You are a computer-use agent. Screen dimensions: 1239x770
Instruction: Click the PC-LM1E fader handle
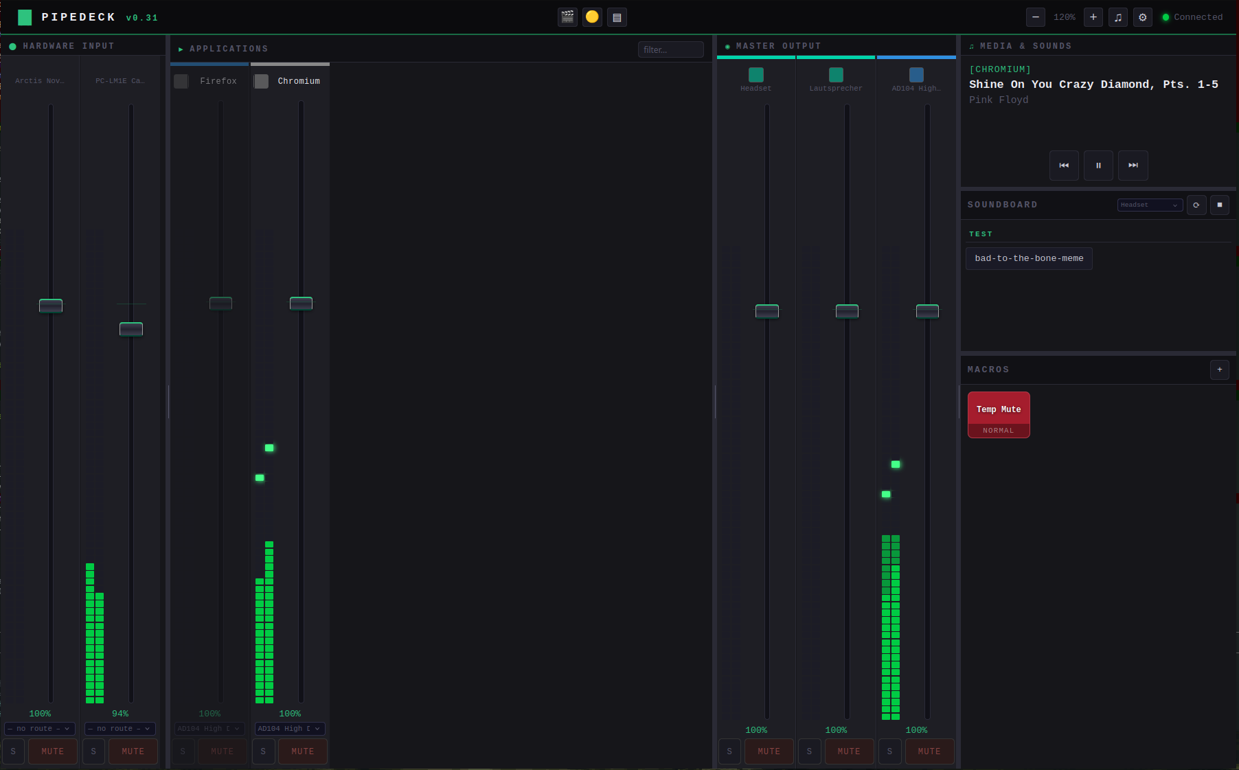point(131,329)
